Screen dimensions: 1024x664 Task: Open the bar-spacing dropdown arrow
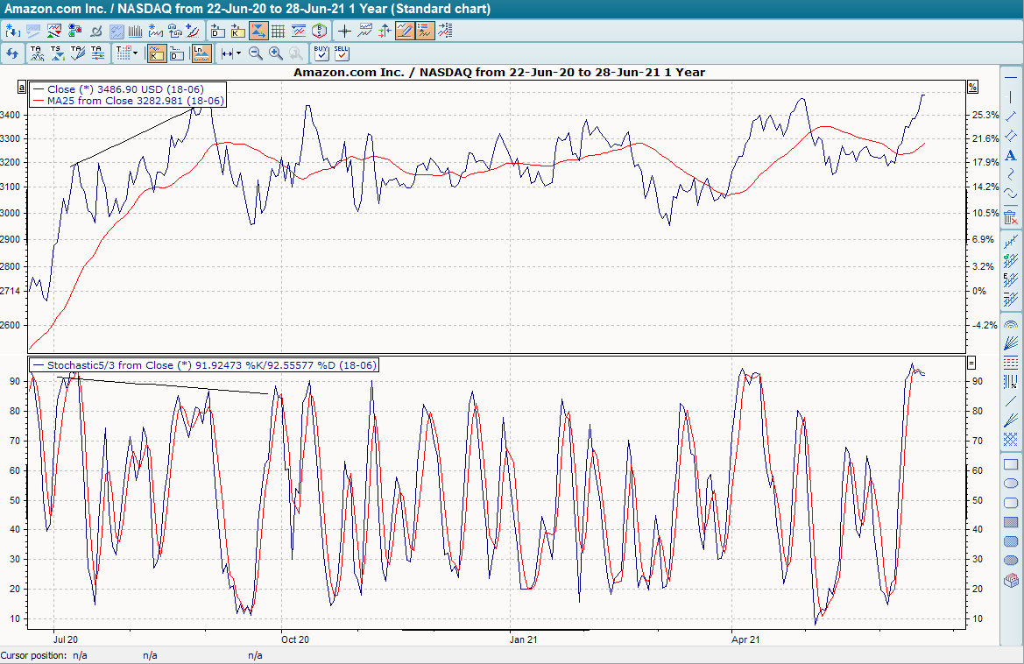tap(238, 53)
